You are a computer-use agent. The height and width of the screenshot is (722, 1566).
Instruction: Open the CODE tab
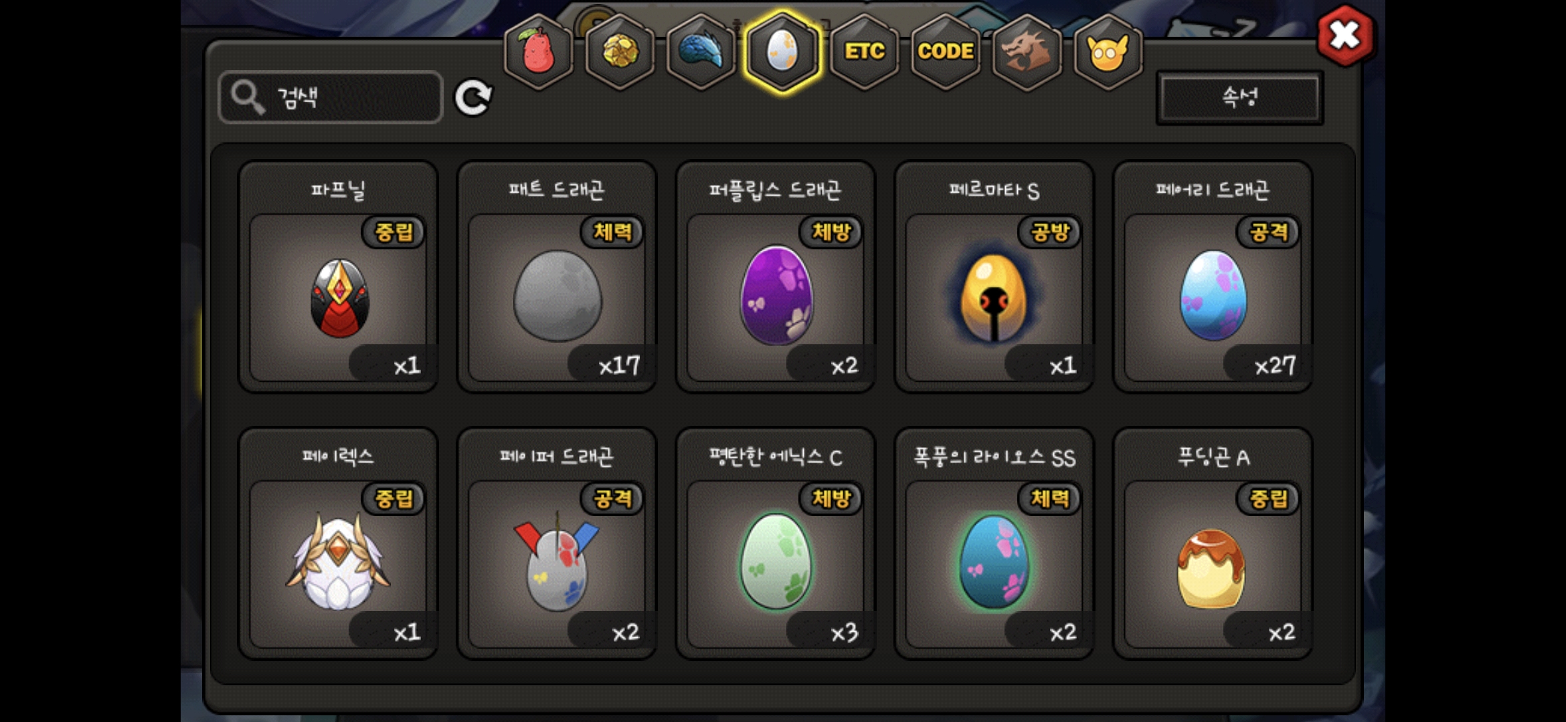(x=946, y=51)
